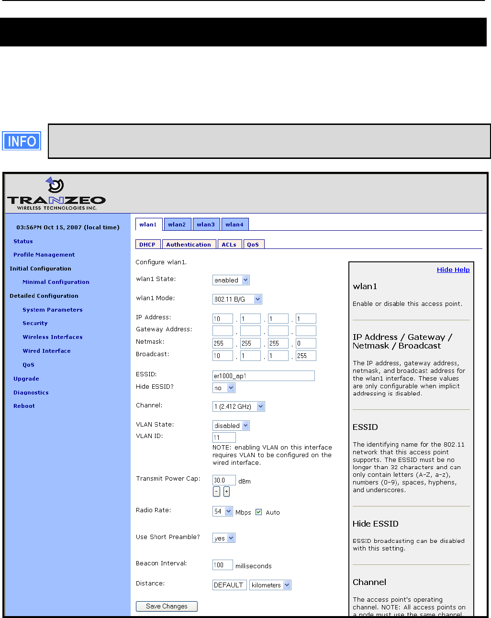Click the Beacon Interval input field
The width and height of the screenshot is (491, 618).
[223, 565]
